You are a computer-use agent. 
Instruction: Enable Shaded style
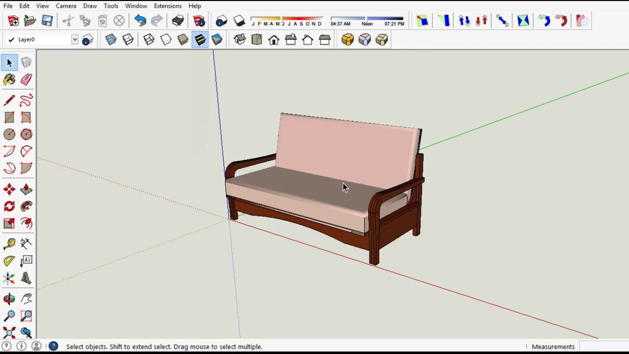click(183, 40)
